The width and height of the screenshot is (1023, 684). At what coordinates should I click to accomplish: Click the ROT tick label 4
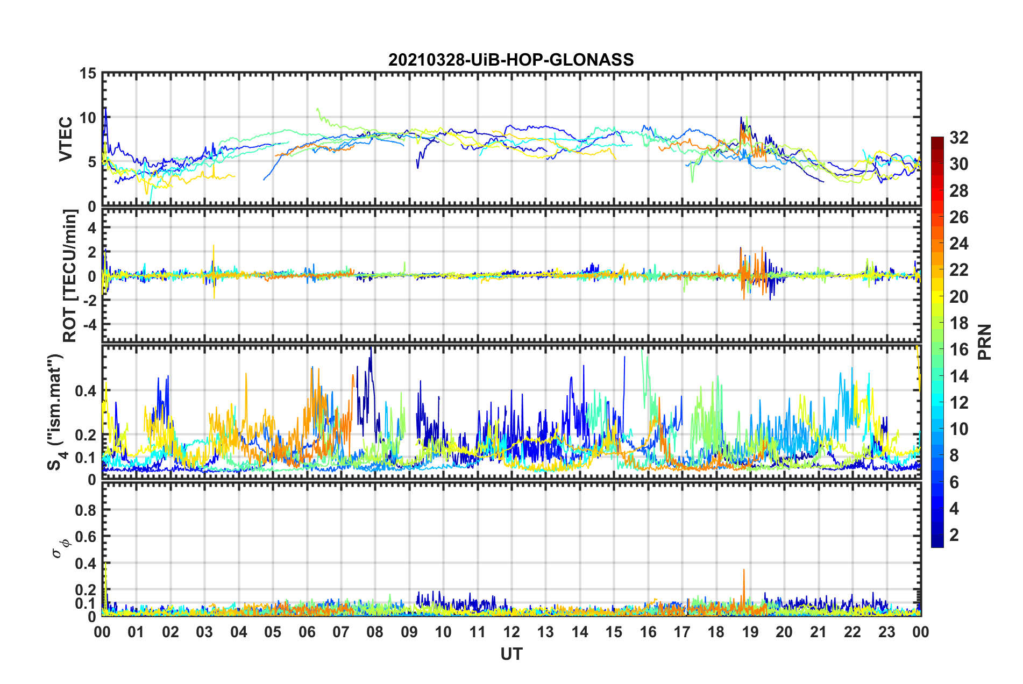point(92,228)
